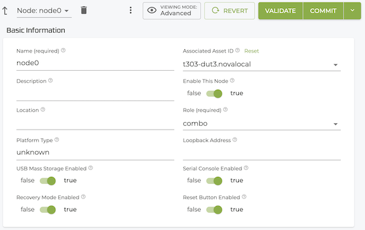Open the Node: node0 selector dropdown
365x230 pixels.
pyautogui.click(x=44, y=11)
